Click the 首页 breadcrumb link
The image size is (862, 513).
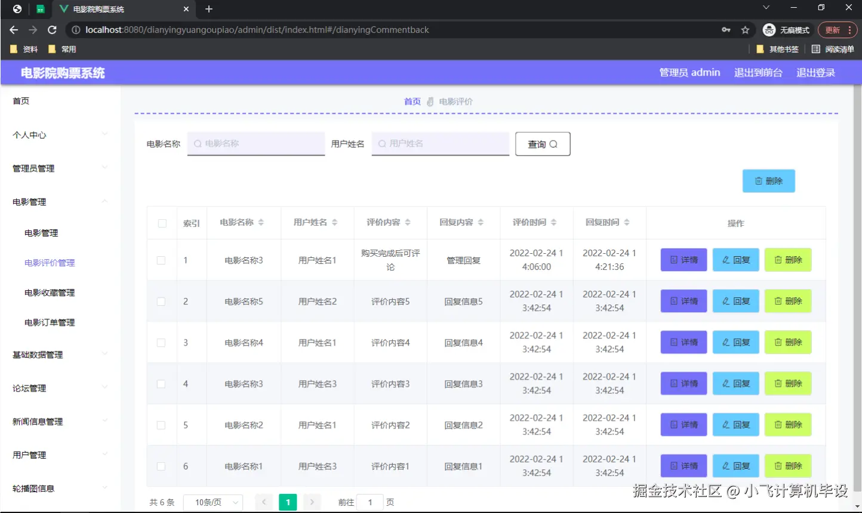coord(412,101)
